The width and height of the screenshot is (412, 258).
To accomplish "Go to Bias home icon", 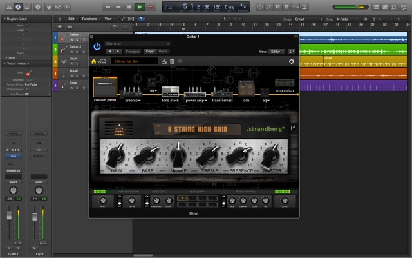I will 93,61.
